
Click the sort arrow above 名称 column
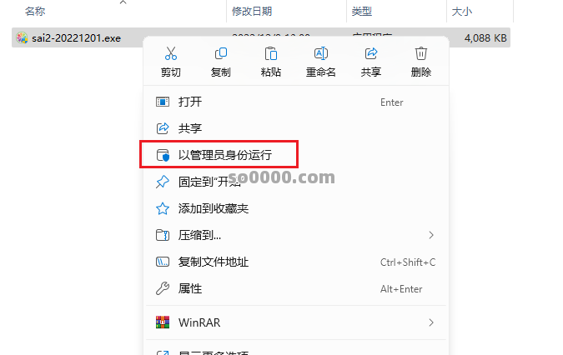click(x=123, y=2)
